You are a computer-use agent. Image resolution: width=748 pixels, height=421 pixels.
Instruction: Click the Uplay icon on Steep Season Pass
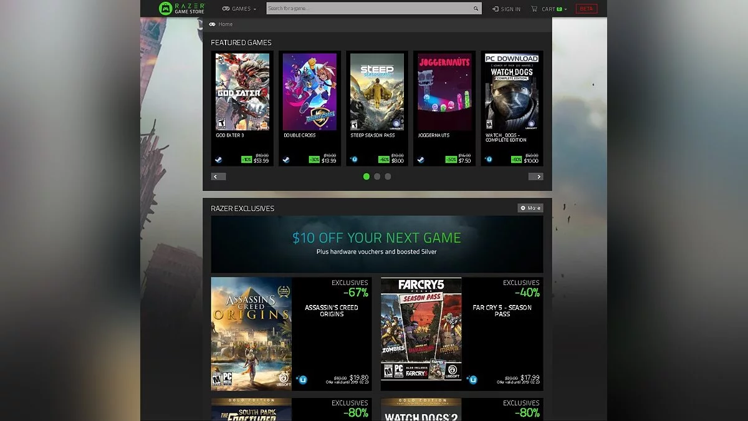(354, 160)
